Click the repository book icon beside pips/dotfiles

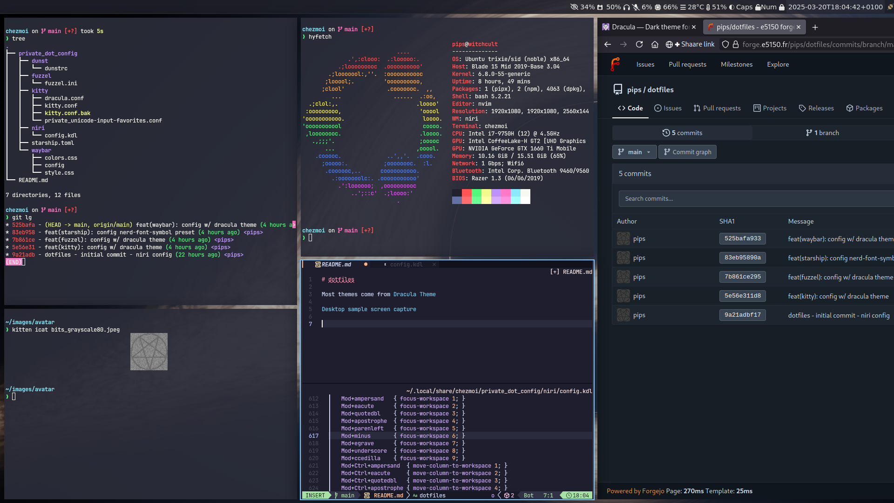point(618,89)
